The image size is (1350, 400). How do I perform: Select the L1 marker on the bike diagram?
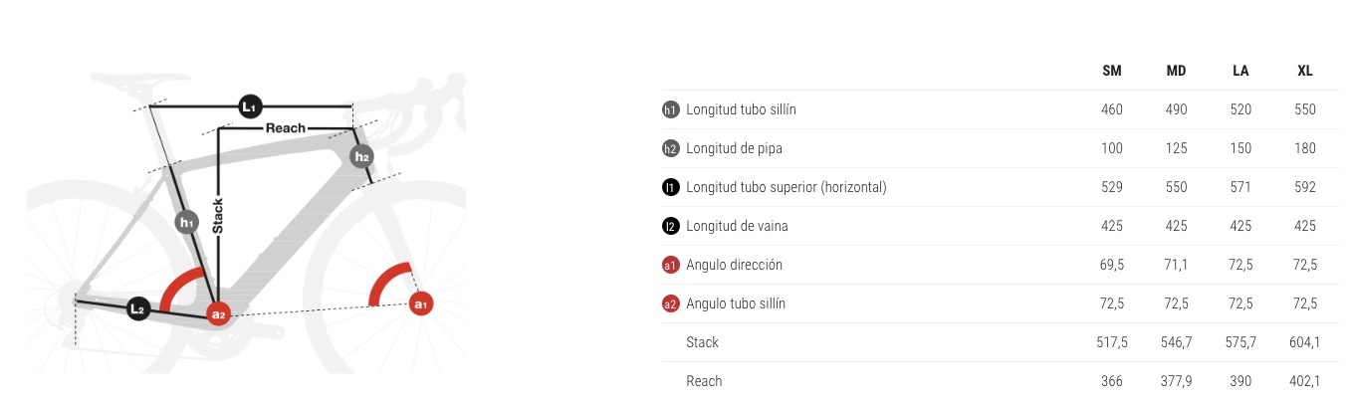pyautogui.click(x=251, y=104)
